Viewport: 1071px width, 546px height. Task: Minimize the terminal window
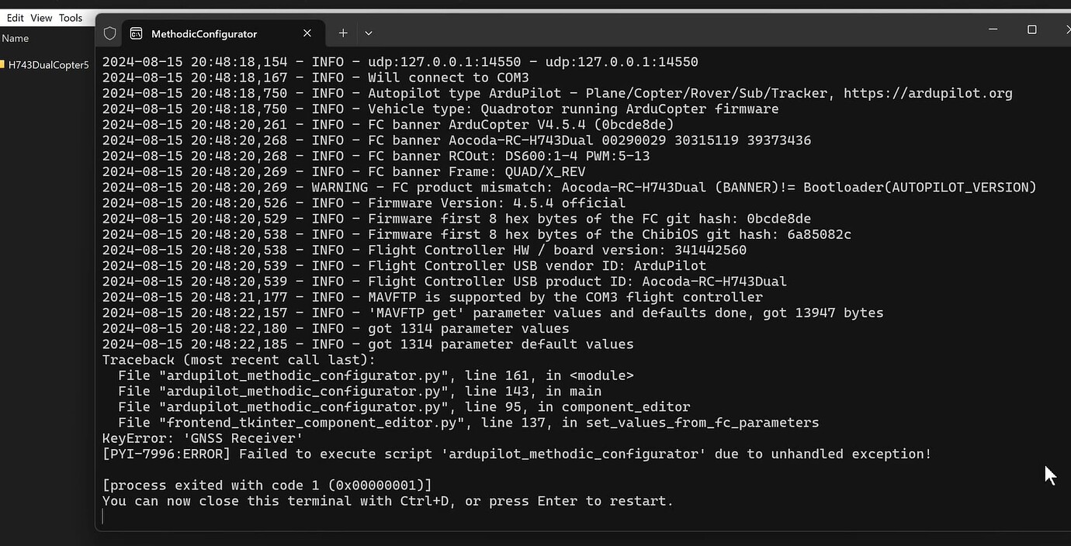[x=993, y=29]
